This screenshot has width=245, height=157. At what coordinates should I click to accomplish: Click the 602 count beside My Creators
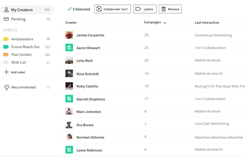pos(47,10)
